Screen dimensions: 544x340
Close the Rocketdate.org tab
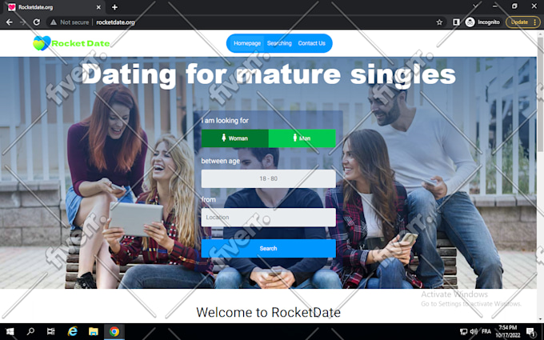pyautogui.click(x=98, y=7)
